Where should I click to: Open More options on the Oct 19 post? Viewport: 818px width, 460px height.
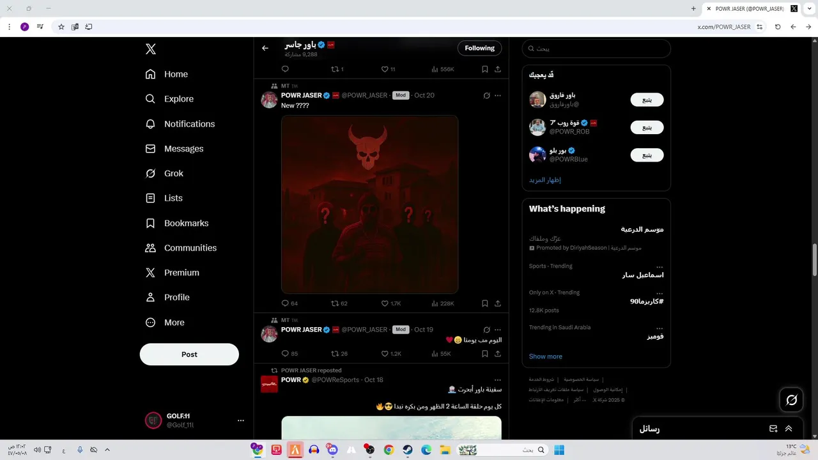click(498, 330)
